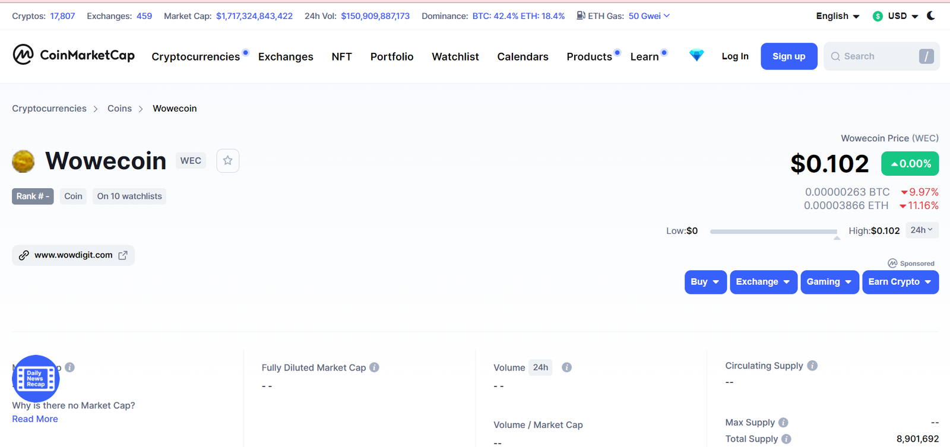Screen dimensions: 950x447
Task: Click the Sponsored label icon
Action: coord(892,264)
